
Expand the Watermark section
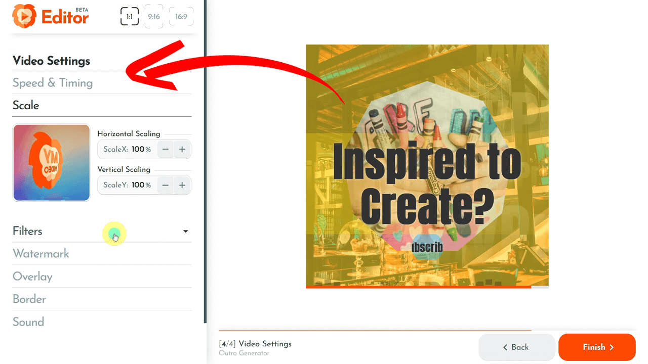point(102,254)
